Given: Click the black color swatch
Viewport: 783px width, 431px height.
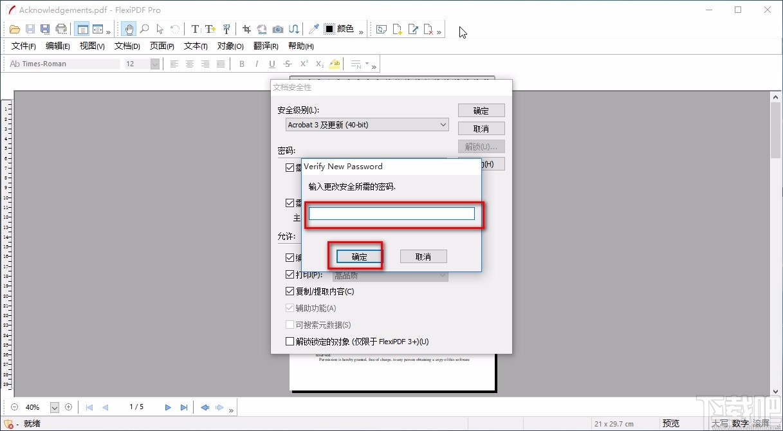Looking at the screenshot, I should (x=329, y=29).
